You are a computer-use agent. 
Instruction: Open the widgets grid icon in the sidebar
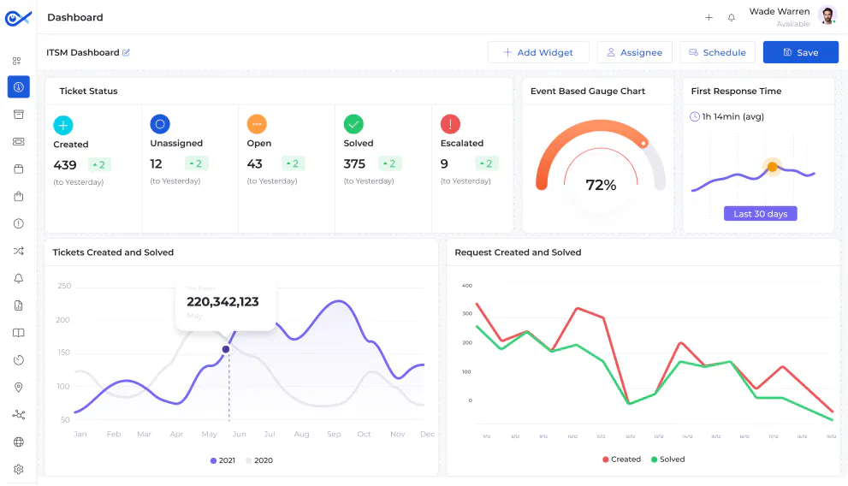[17, 61]
